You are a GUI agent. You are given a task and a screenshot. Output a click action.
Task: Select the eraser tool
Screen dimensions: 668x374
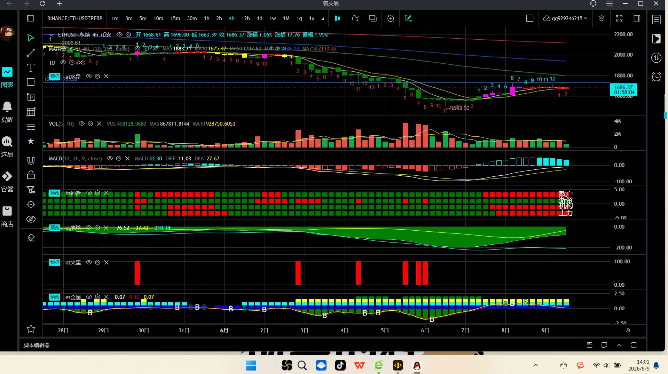[x=31, y=238]
